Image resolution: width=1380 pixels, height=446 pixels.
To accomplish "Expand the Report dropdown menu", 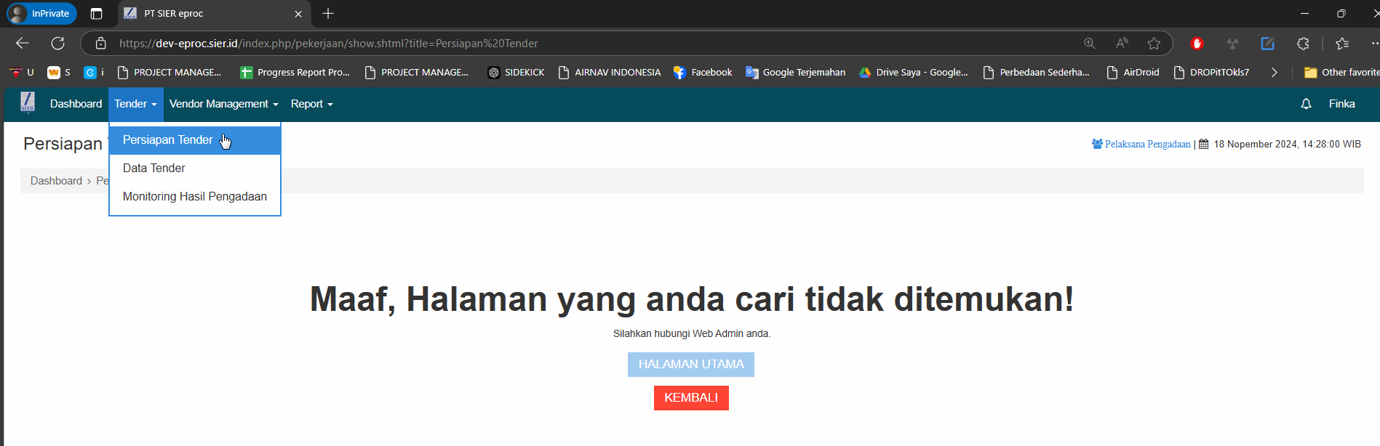I will pos(311,104).
